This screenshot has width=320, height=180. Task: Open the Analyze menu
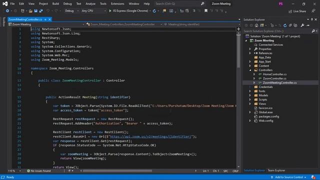tap(90, 3)
